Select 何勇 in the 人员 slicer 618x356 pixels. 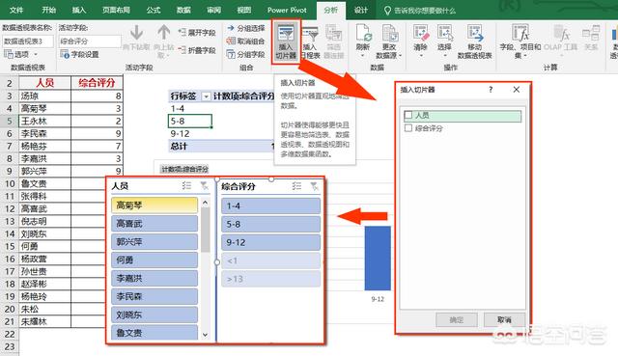[154, 260]
